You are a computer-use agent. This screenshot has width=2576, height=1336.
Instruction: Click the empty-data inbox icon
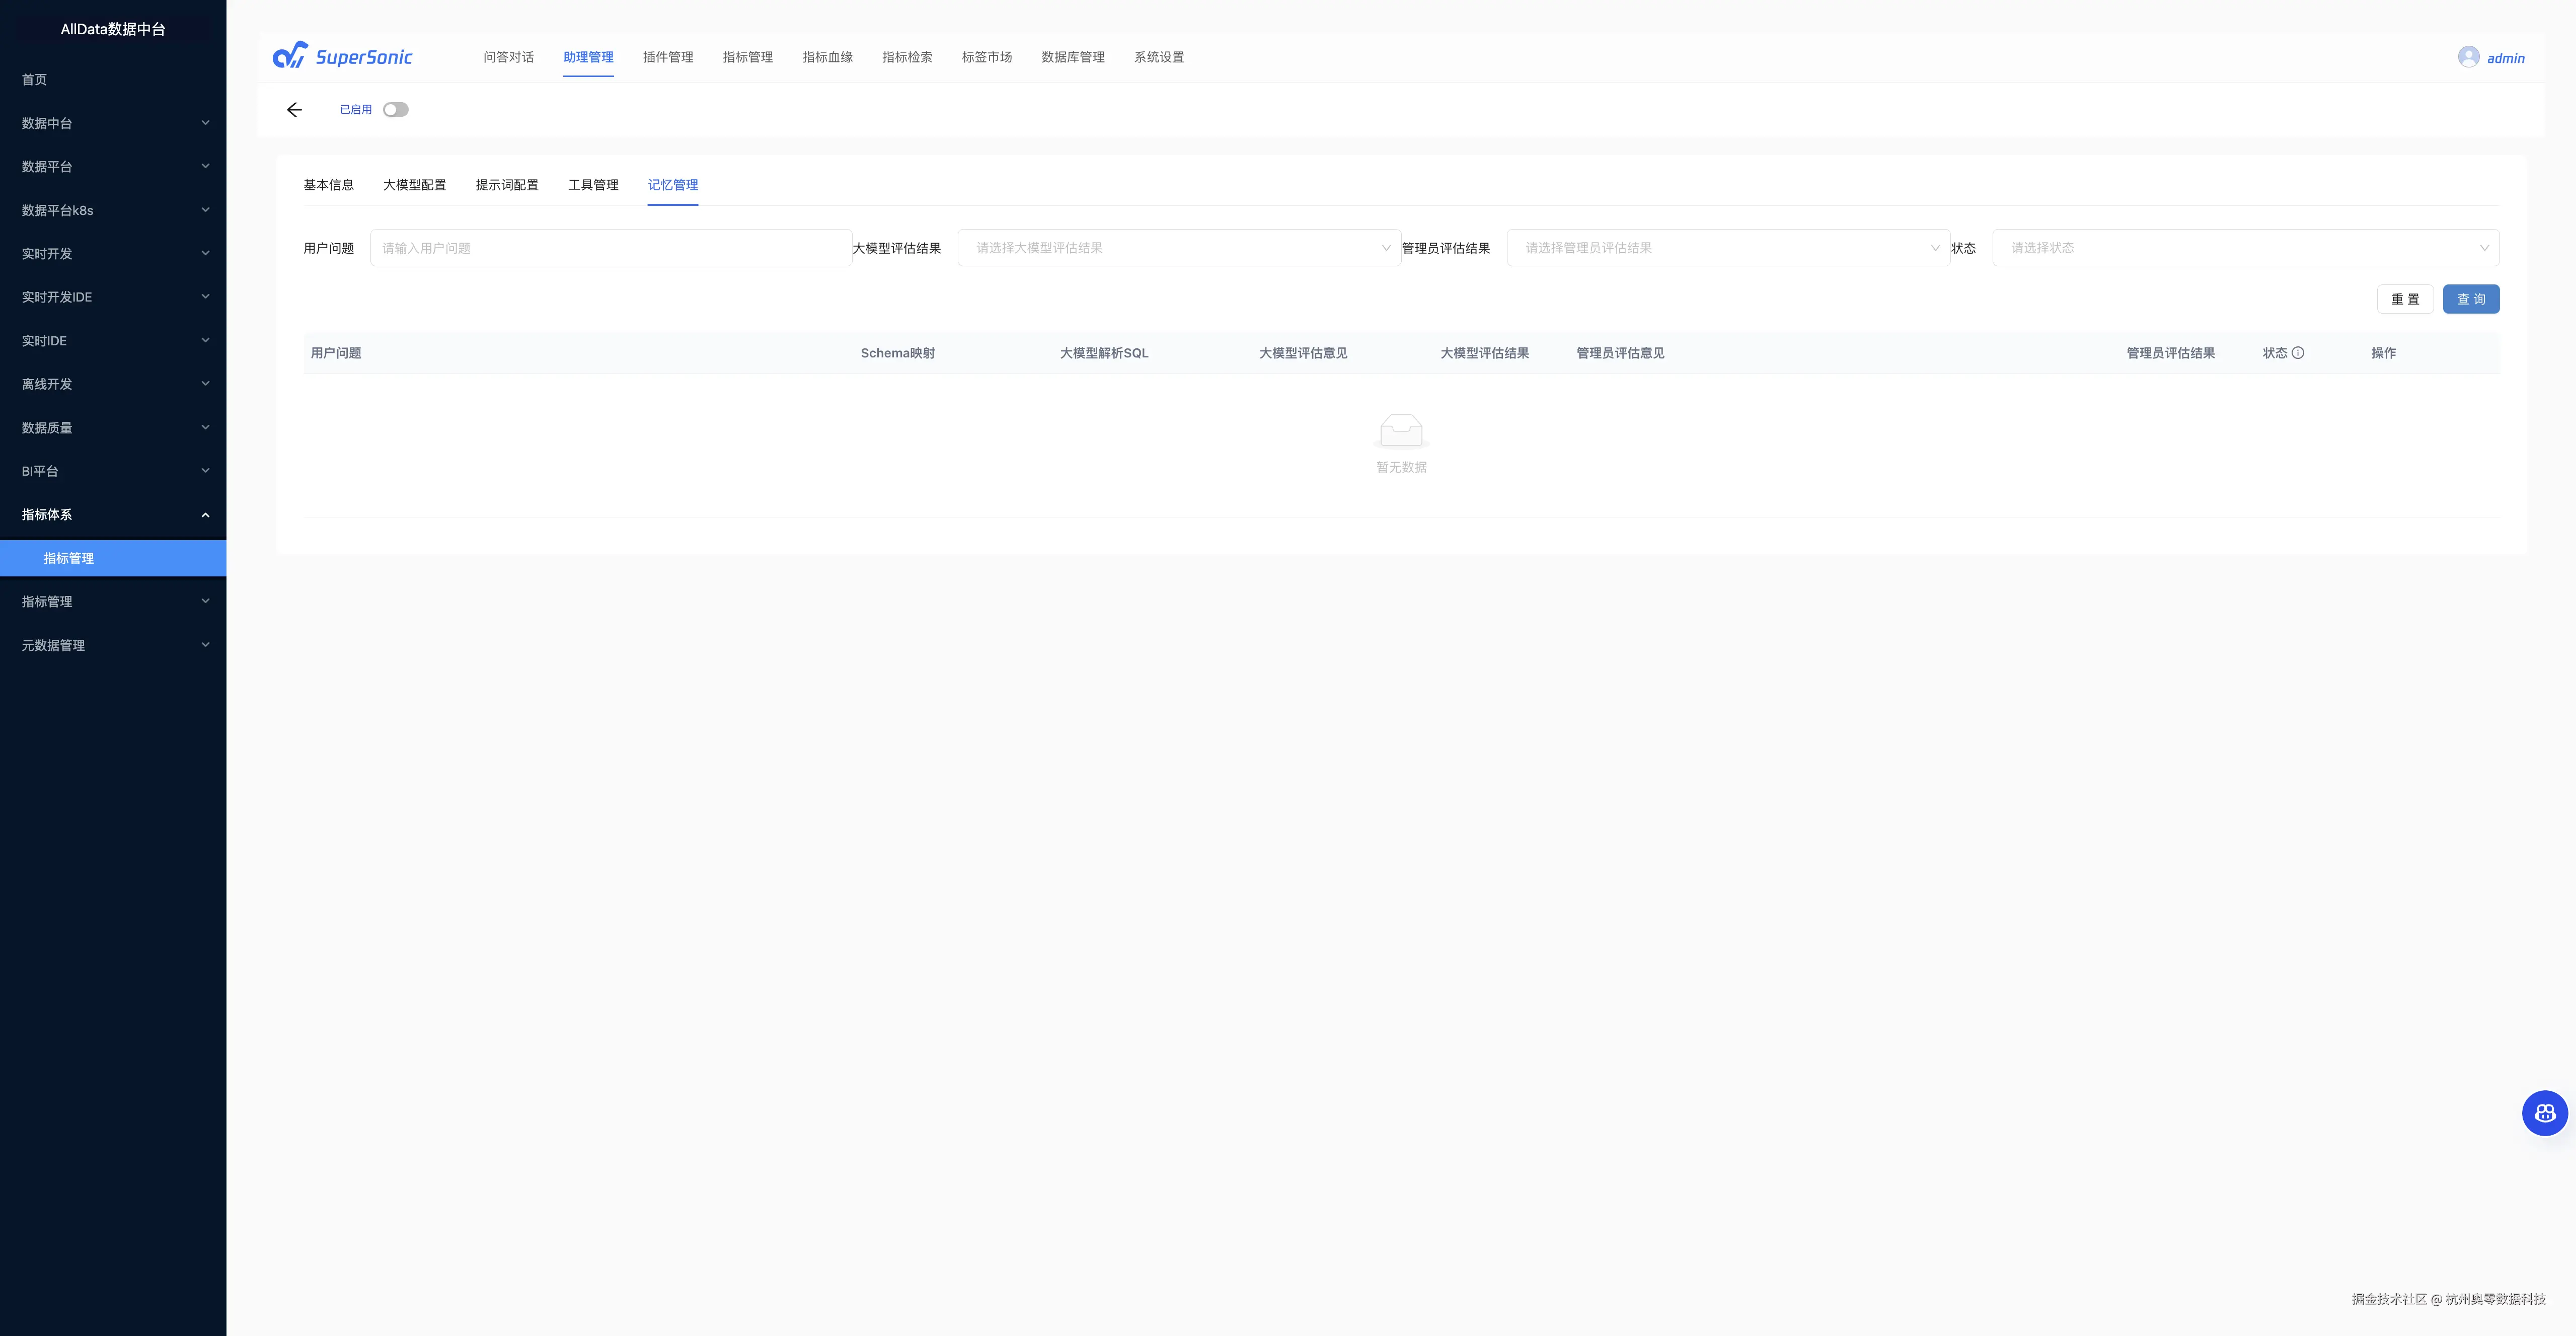1401,431
